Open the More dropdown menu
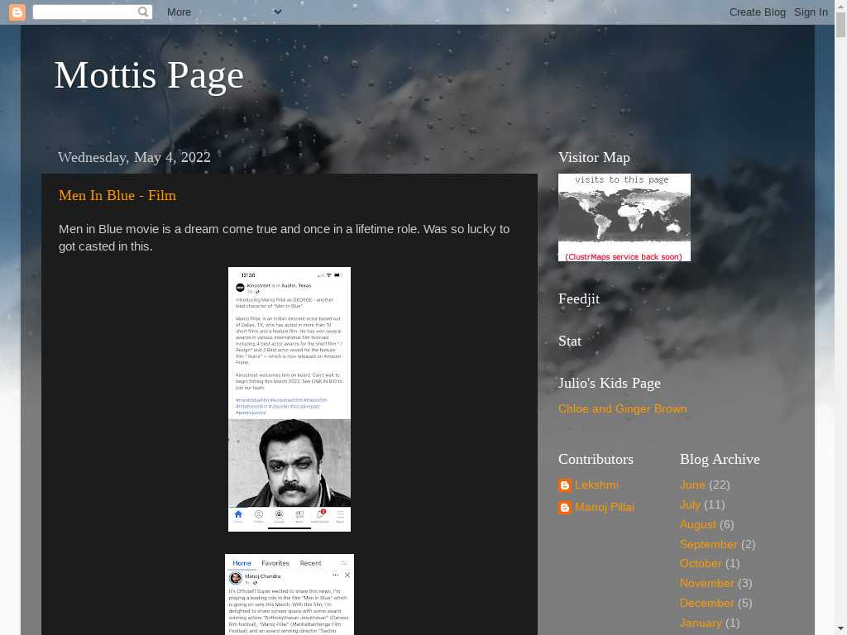This screenshot has width=847, height=635. click(x=223, y=12)
